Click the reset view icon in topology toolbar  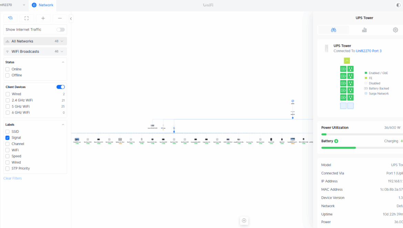(x=10, y=18)
